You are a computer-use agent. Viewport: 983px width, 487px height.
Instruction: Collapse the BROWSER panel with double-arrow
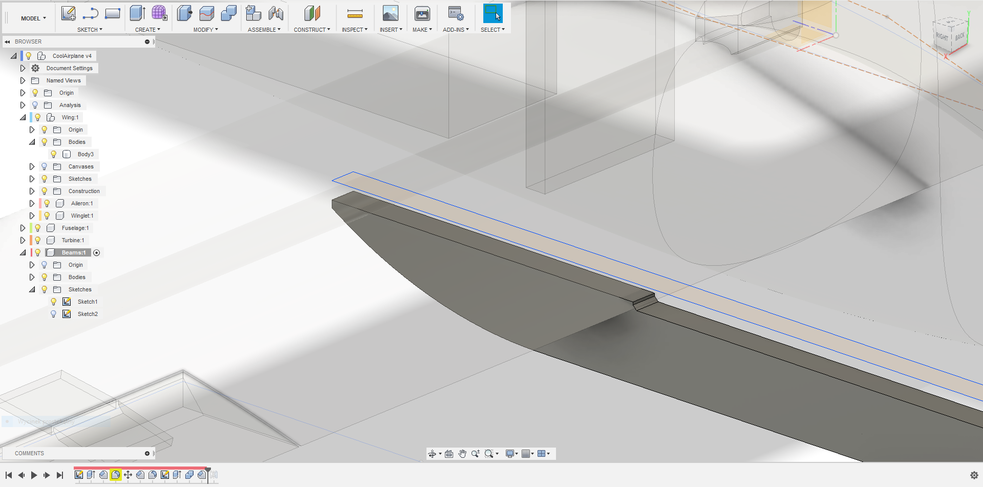click(7, 41)
